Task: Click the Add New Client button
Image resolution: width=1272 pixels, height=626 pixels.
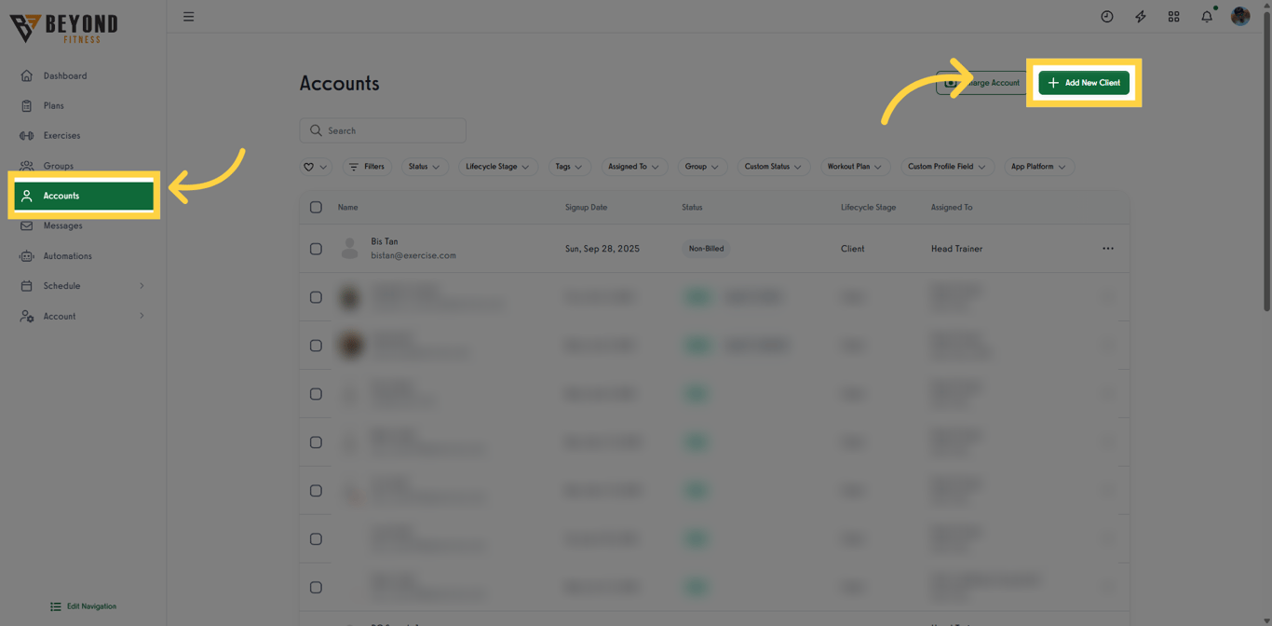Action: click(1084, 82)
